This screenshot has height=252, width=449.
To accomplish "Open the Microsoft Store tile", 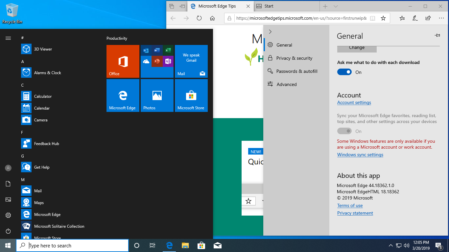I will pyautogui.click(x=191, y=95).
